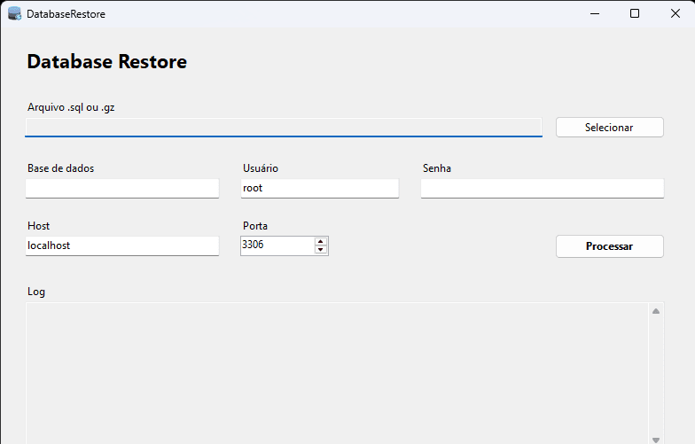695x444 pixels.
Task: Click the Usuário label
Action: tap(261, 168)
